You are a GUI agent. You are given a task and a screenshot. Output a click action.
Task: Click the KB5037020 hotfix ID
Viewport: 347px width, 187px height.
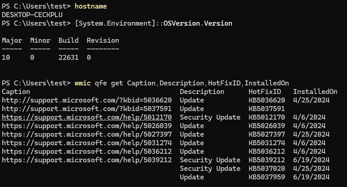(267, 168)
